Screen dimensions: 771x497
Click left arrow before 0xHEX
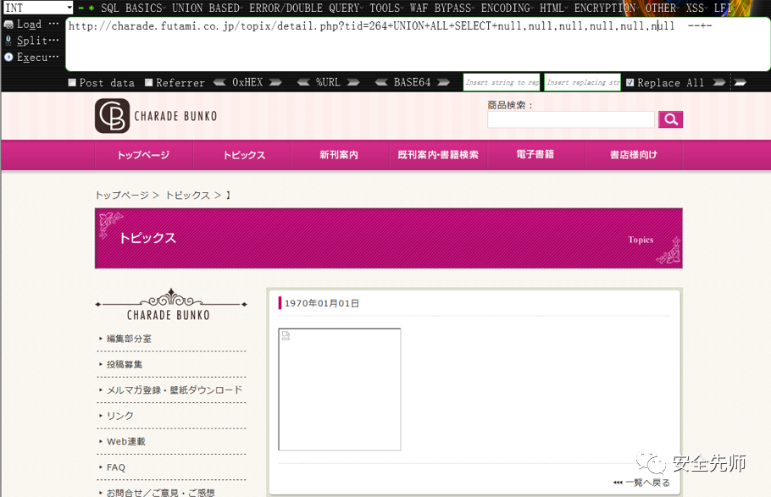click(219, 83)
